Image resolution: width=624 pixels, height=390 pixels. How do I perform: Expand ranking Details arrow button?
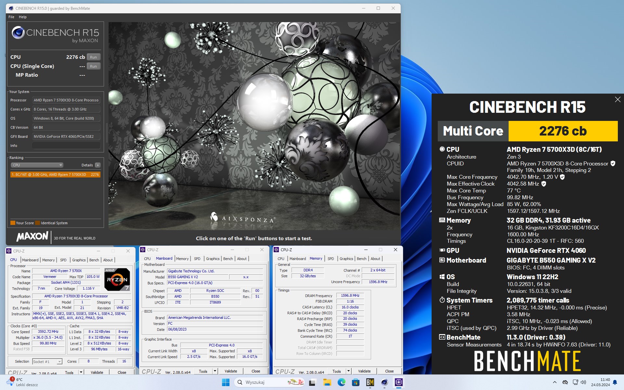click(97, 165)
